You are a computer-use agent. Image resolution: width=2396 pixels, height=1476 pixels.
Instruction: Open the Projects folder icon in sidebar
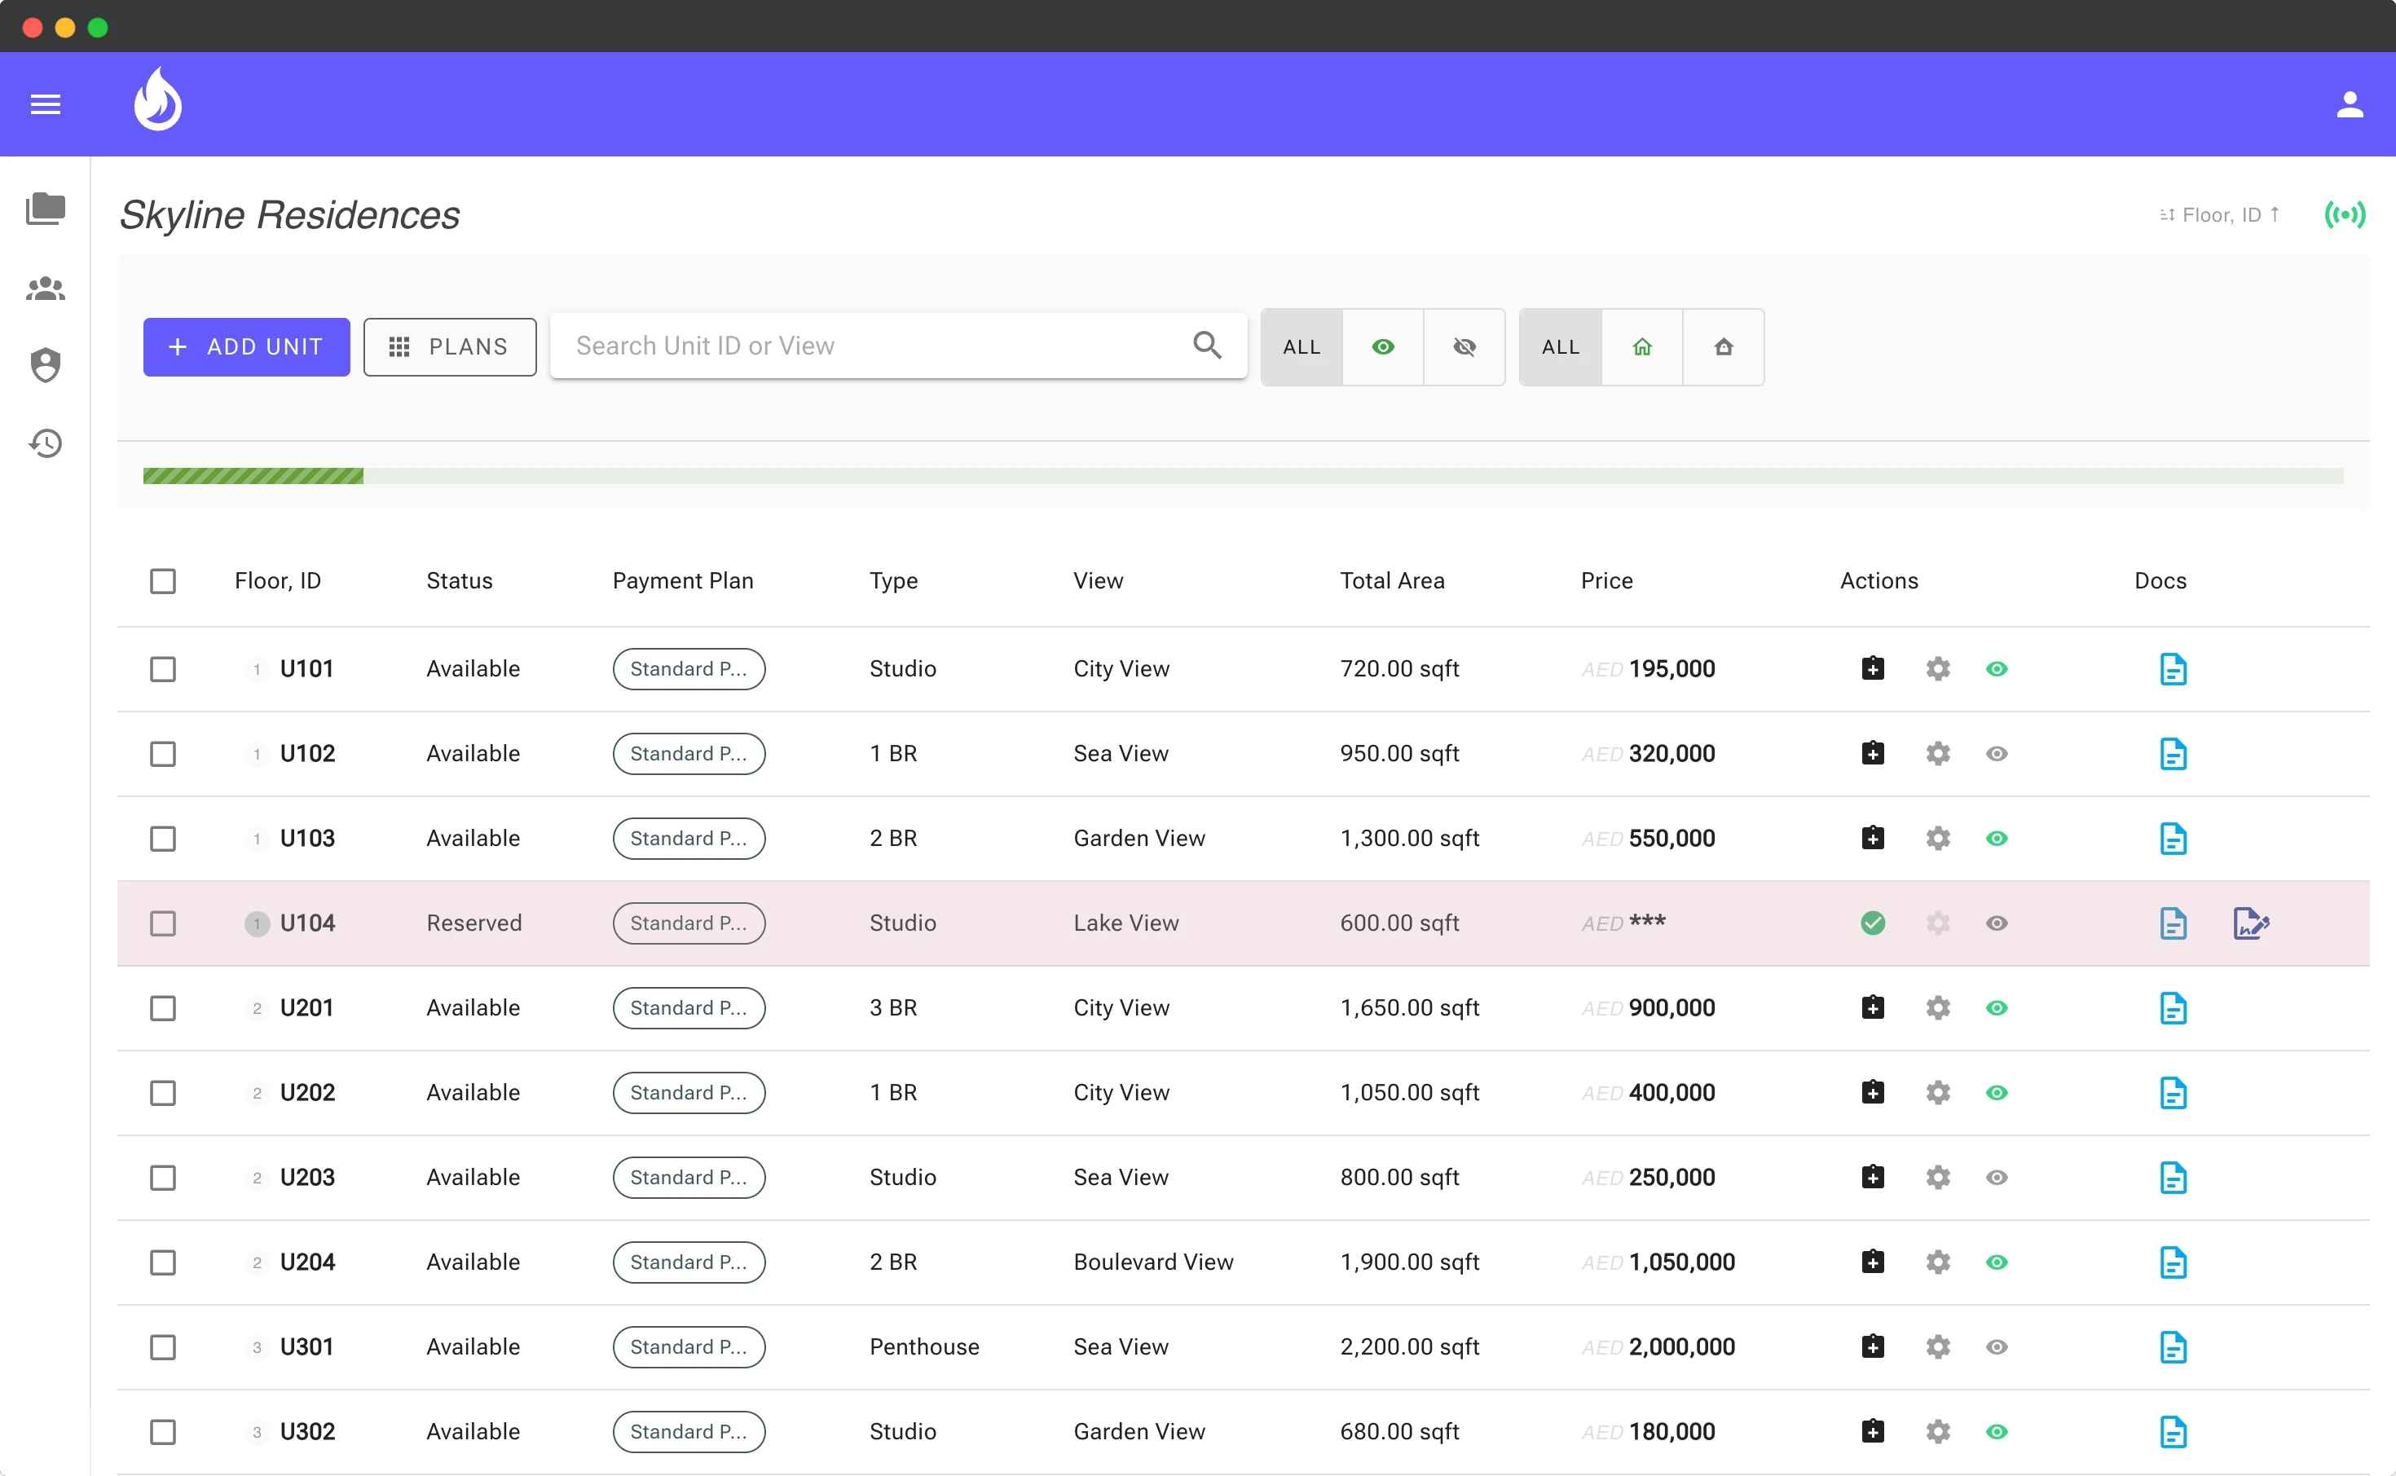[45, 209]
